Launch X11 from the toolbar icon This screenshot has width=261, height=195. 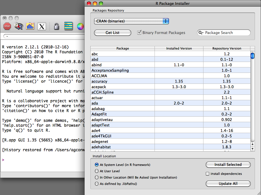(x=41, y=26)
